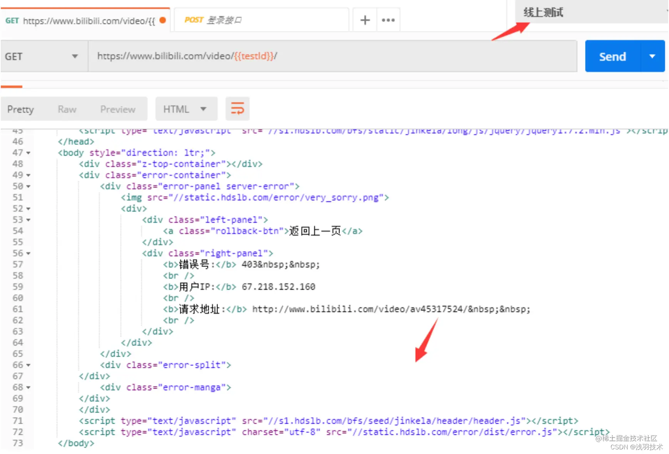Click the error-split div line

pyautogui.click(x=166, y=365)
